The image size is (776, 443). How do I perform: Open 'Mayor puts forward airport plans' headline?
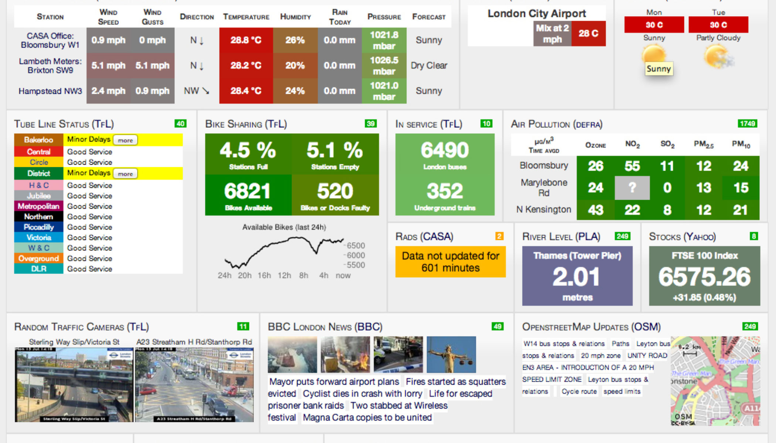tap(334, 381)
